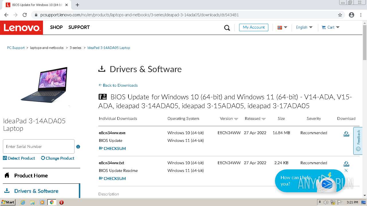The width and height of the screenshot is (367, 206).
Task: Click the browser address bar
Action: coord(183,15)
